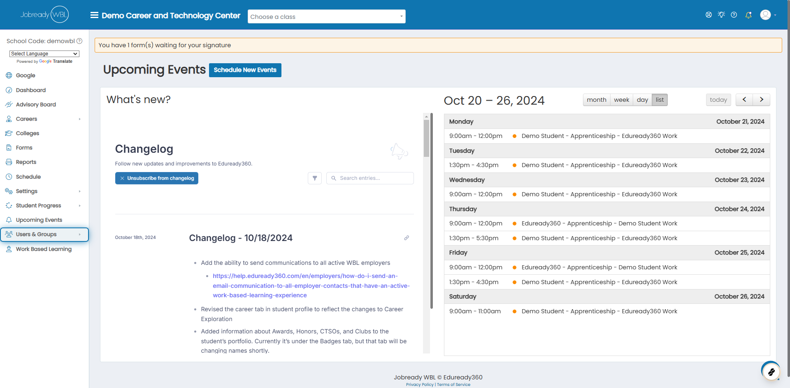This screenshot has width=790, height=388.
Task: Click the Student Progress spinner icon
Action: click(x=9, y=205)
